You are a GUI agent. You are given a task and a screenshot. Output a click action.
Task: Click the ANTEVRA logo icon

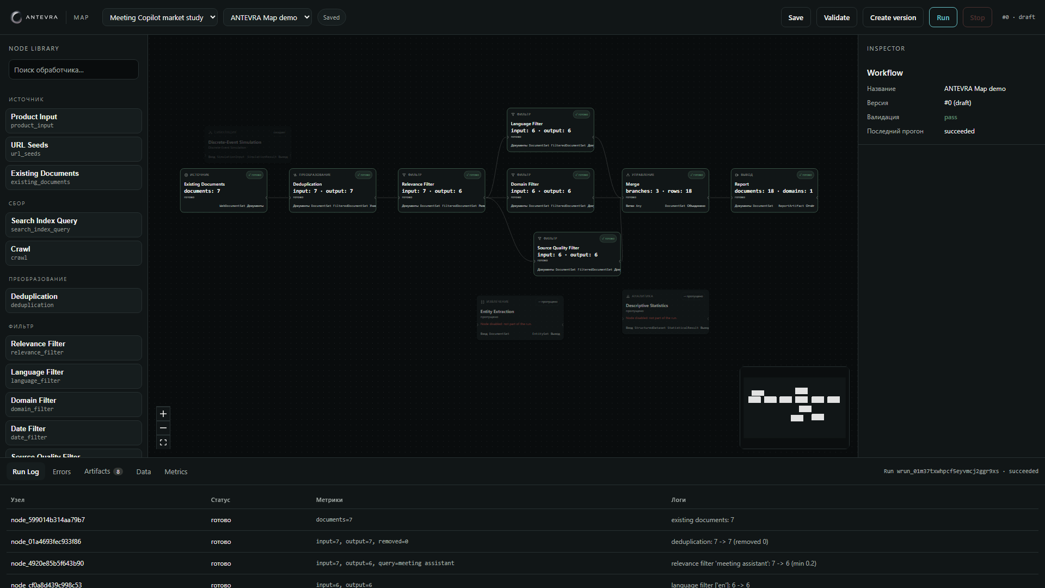17,17
